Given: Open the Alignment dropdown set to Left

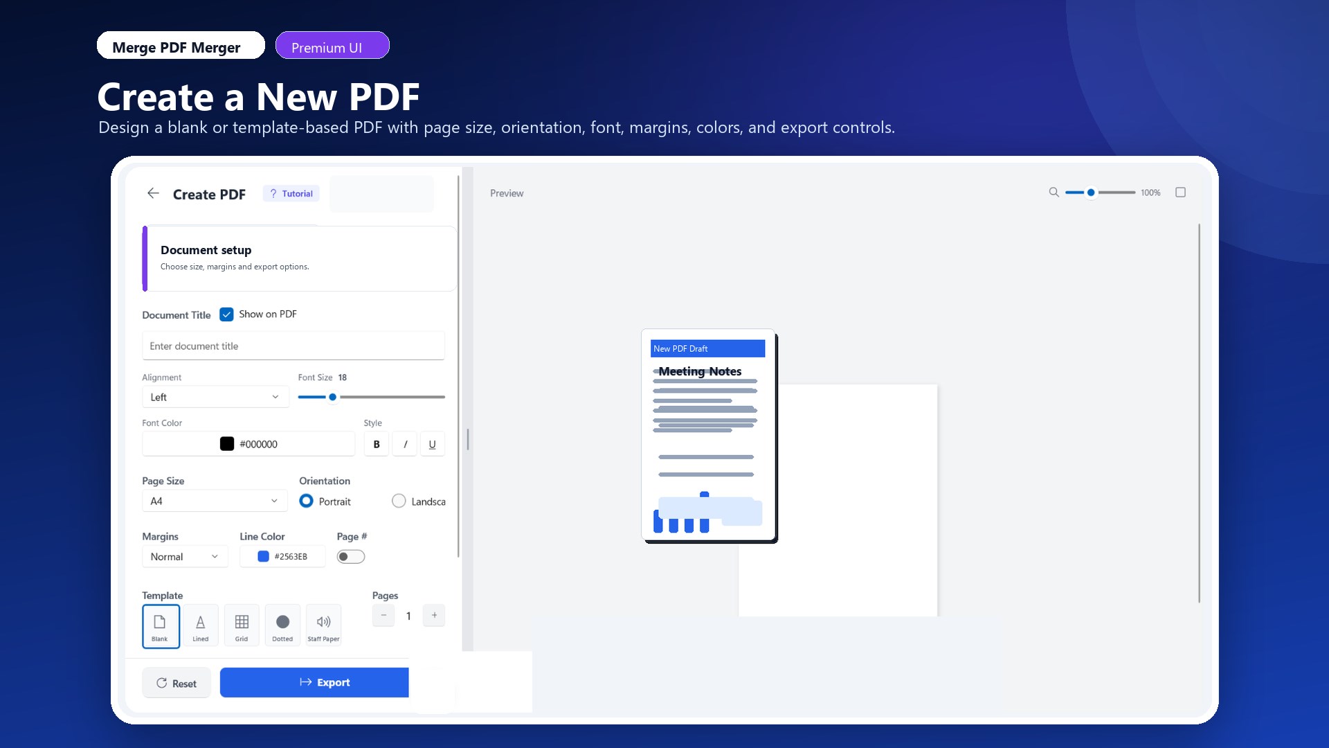Looking at the screenshot, I should point(215,397).
